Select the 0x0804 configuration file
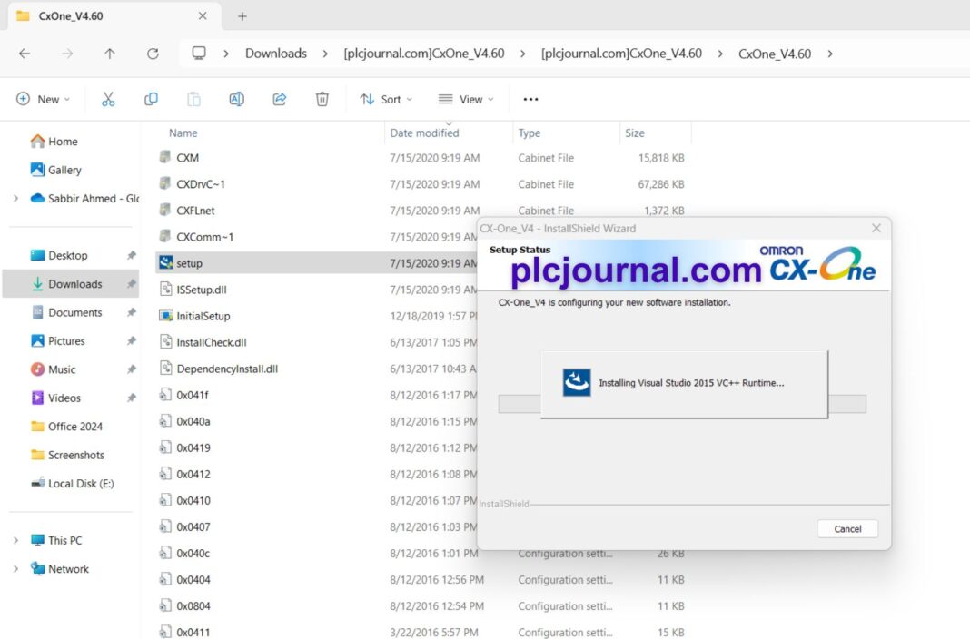 coord(193,606)
